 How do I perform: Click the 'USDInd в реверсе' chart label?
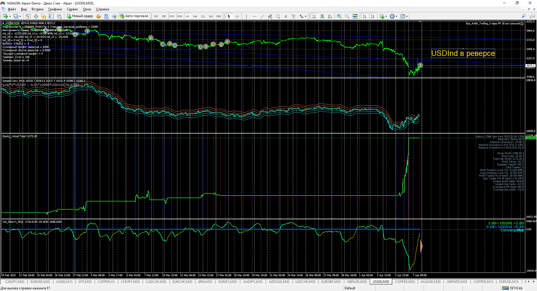(463, 53)
